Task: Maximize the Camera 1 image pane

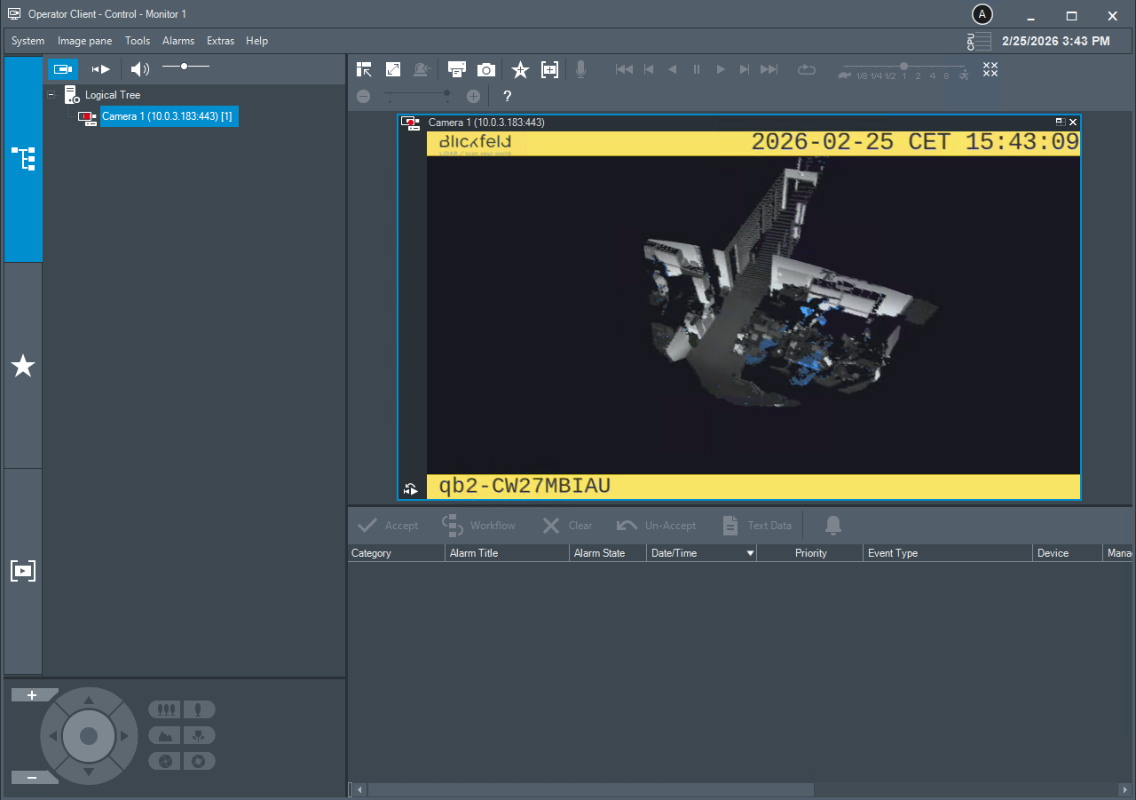Action: point(1060,122)
